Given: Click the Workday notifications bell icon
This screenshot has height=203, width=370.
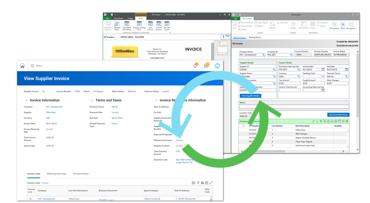Looking at the screenshot, I should [x=195, y=66].
